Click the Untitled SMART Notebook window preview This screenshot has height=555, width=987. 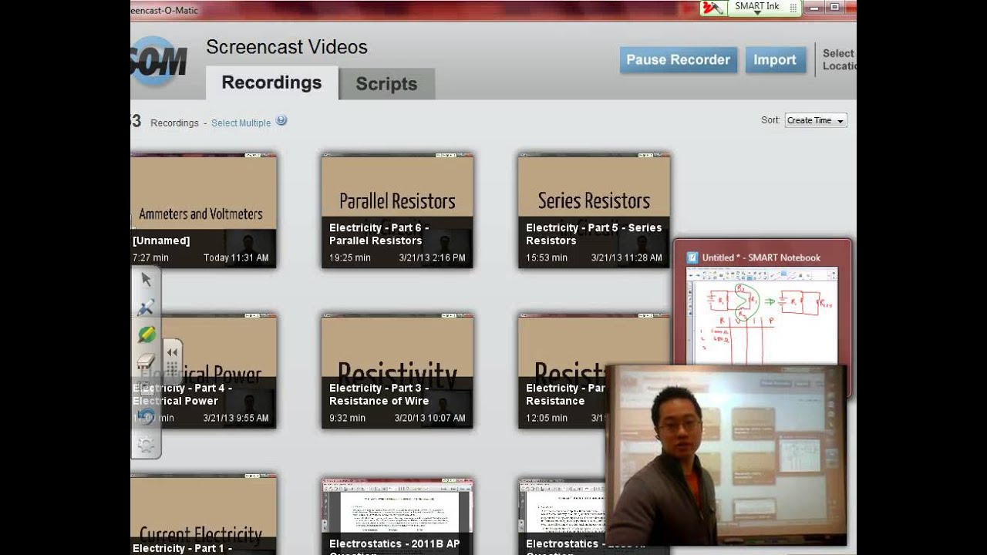[x=763, y=316]
